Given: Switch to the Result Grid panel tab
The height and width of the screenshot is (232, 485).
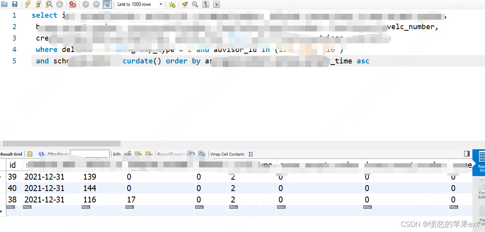Looking at the screenshot, I should tap(481, 162).
